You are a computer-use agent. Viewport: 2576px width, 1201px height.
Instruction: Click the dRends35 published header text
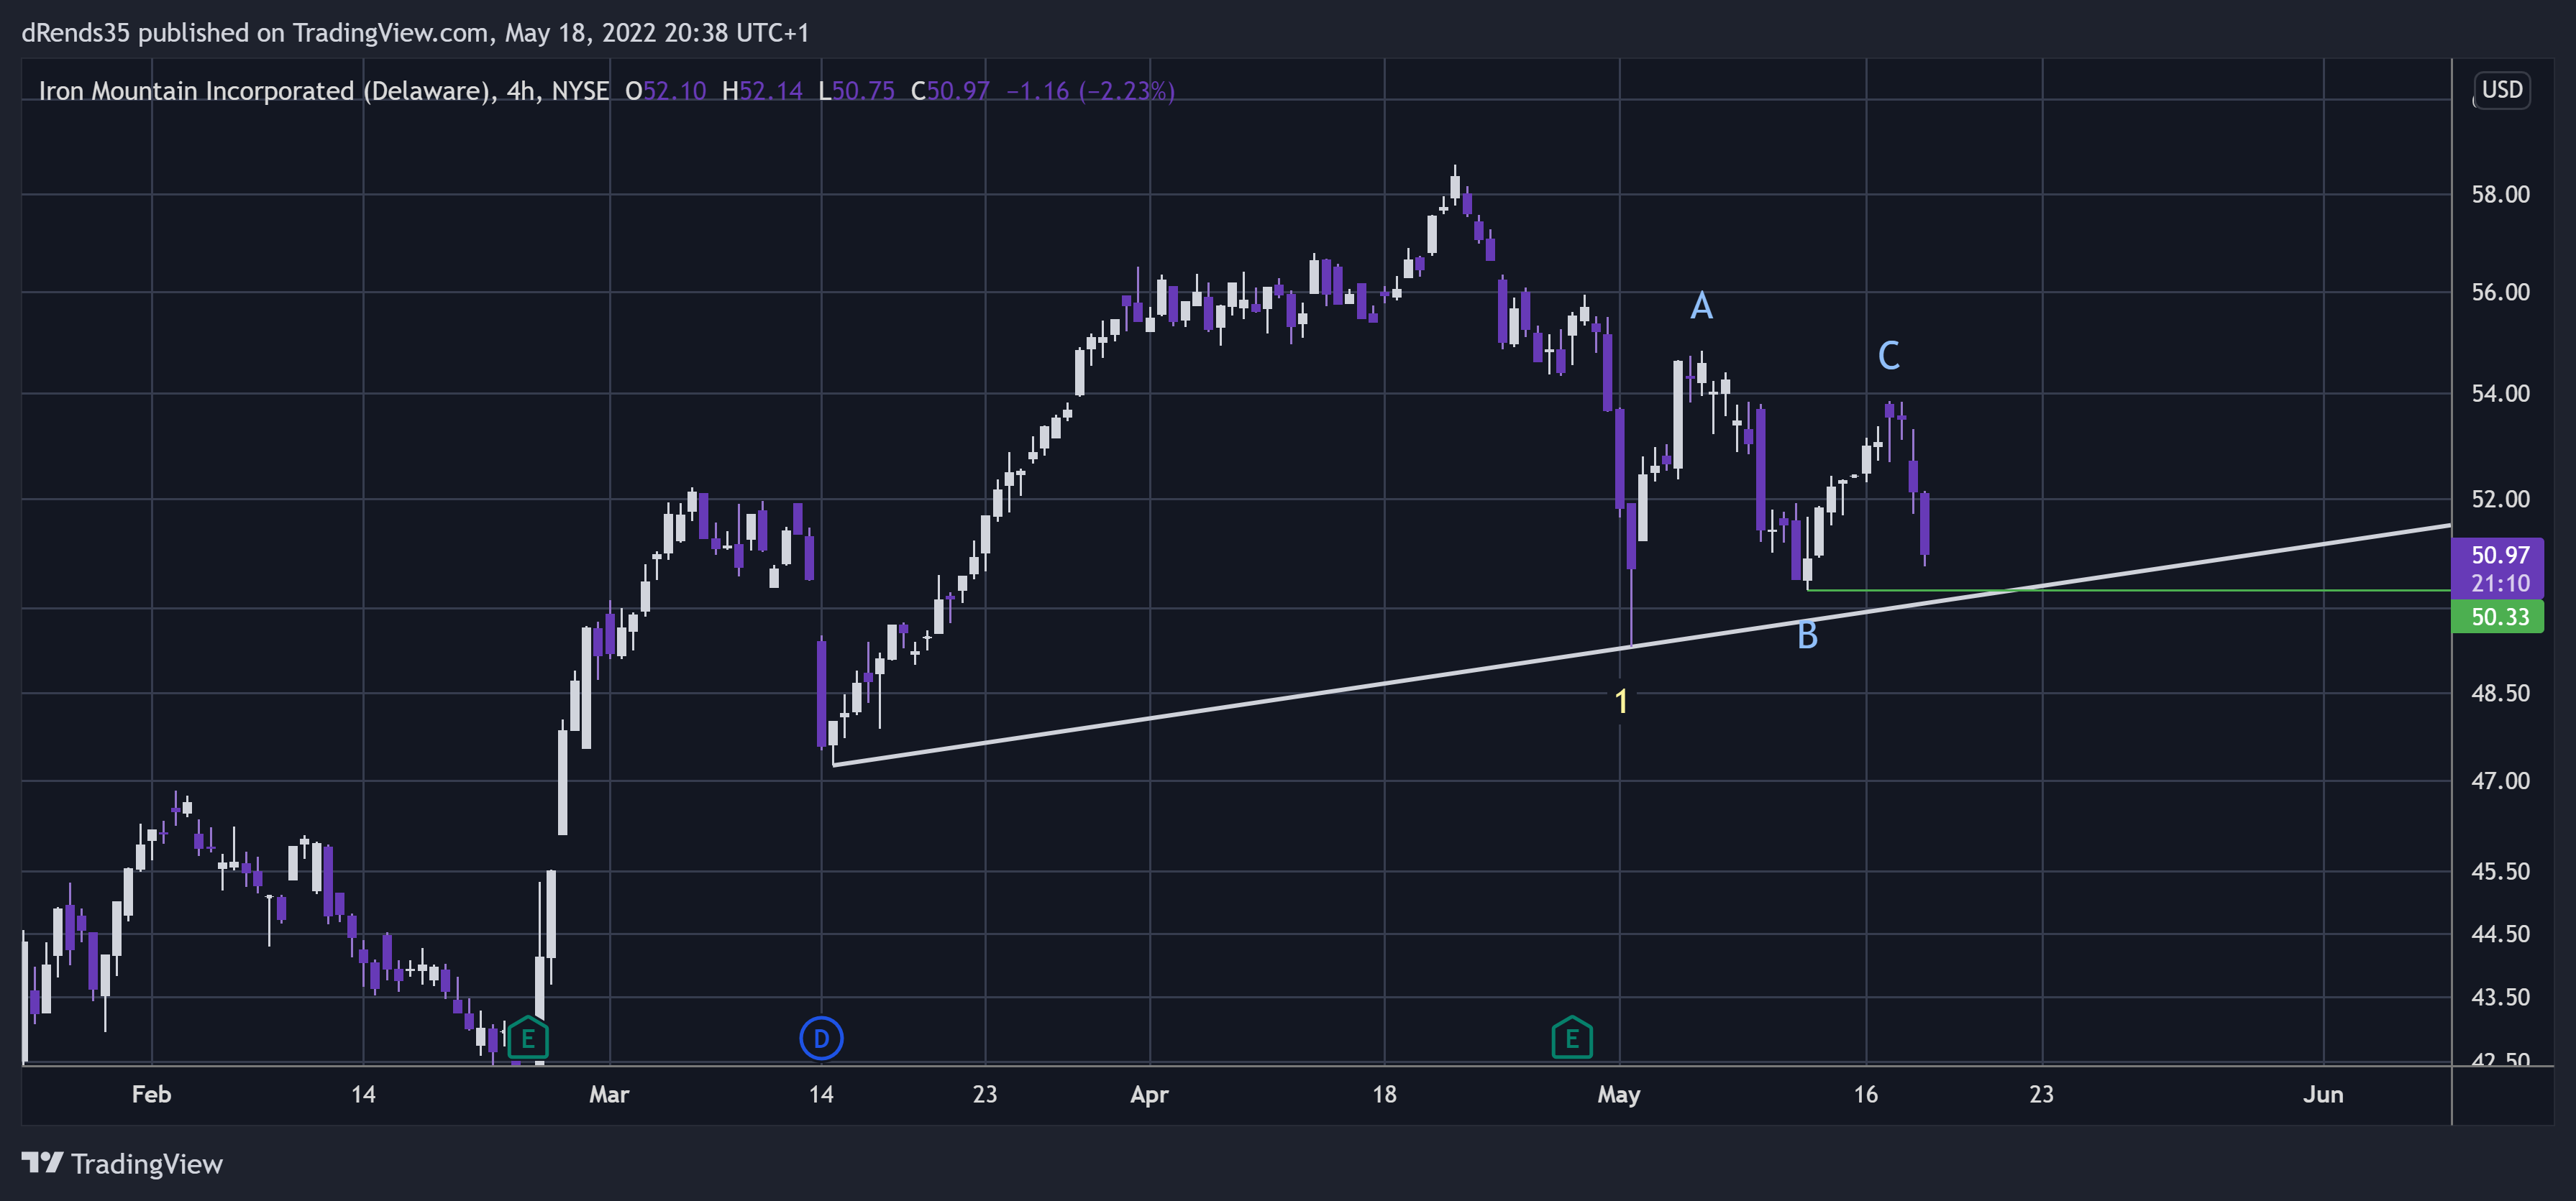pyautogui.click(x=415, y=33)
